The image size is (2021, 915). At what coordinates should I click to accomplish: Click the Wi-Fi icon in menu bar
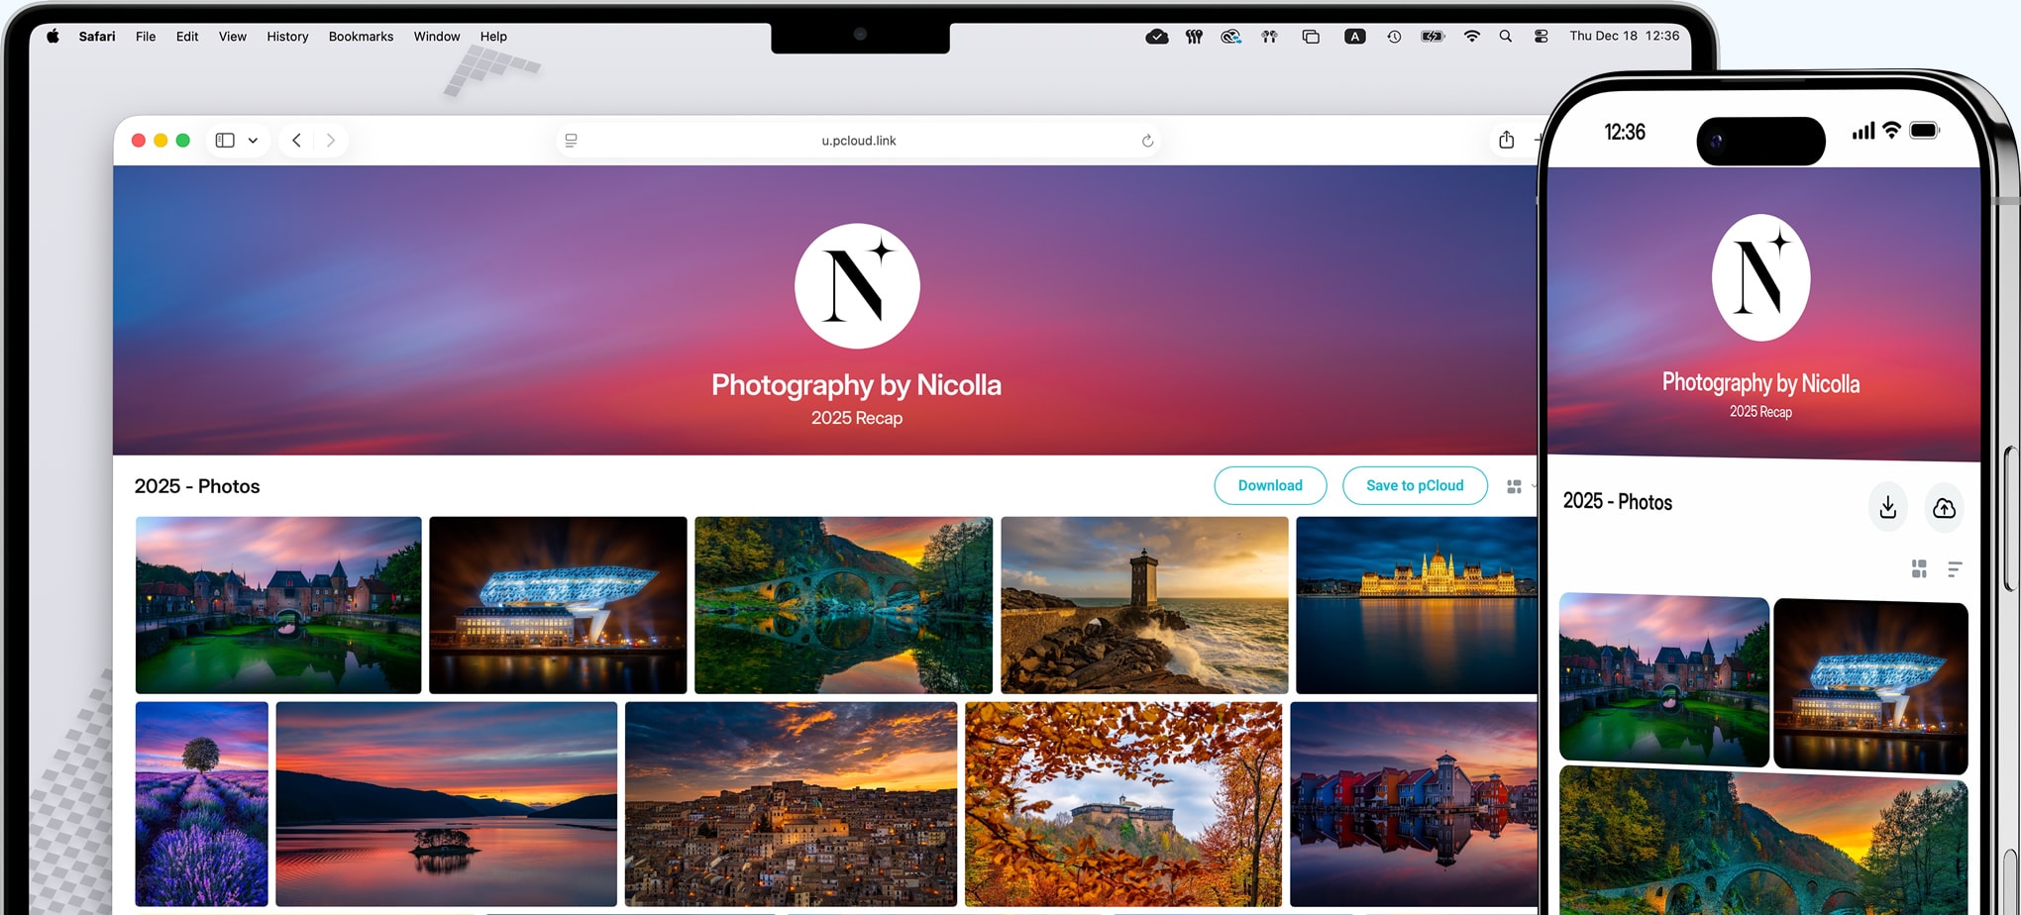click(1472, 37)
